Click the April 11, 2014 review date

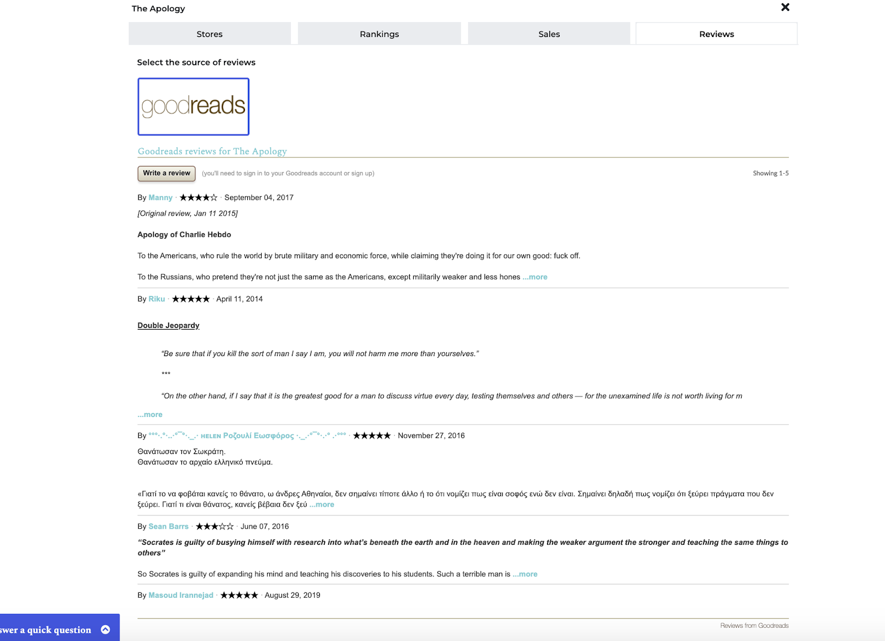coord(240,299)
